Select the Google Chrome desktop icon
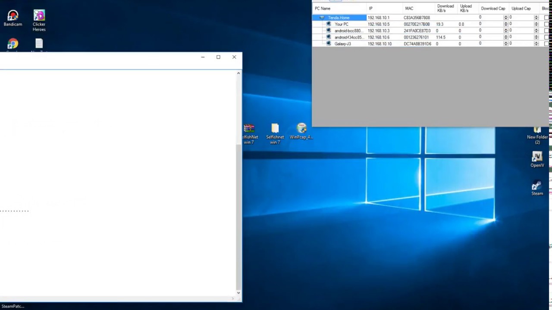 [x=13, y=45]
